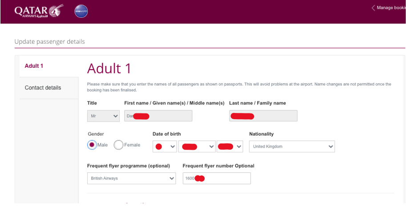Viewport: 408px width, 206px height.
Task: Click the First name input field
Action: click(158, 116)
